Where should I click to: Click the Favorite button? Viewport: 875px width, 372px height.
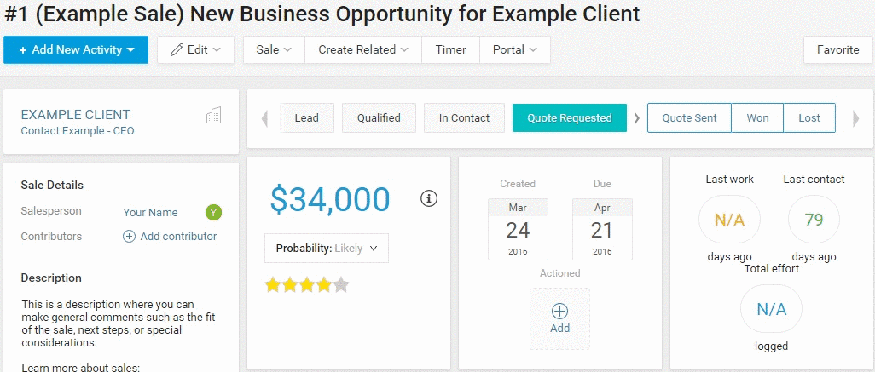point(837,49)
